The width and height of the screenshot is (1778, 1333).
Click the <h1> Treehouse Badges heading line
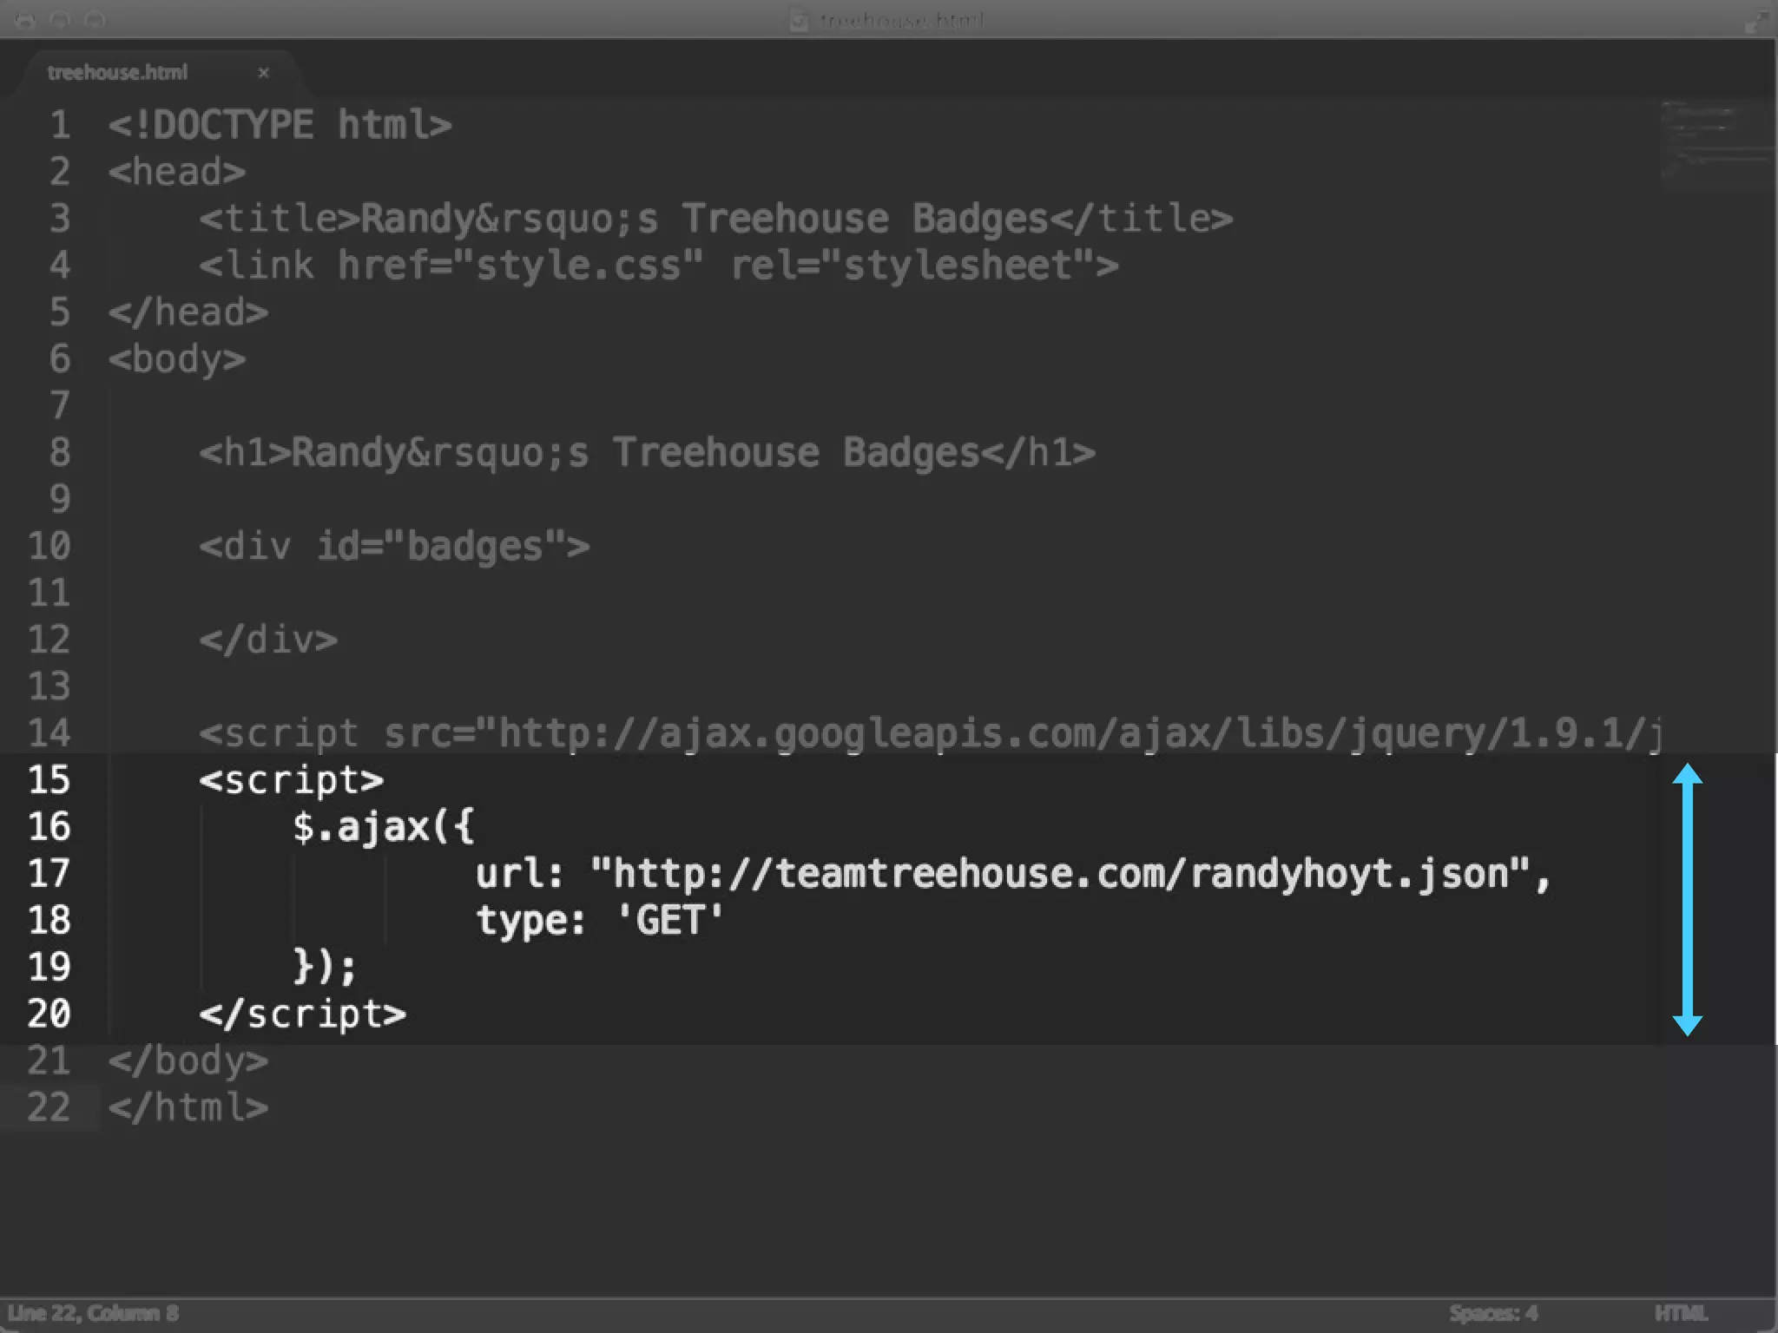coord(648,453)
